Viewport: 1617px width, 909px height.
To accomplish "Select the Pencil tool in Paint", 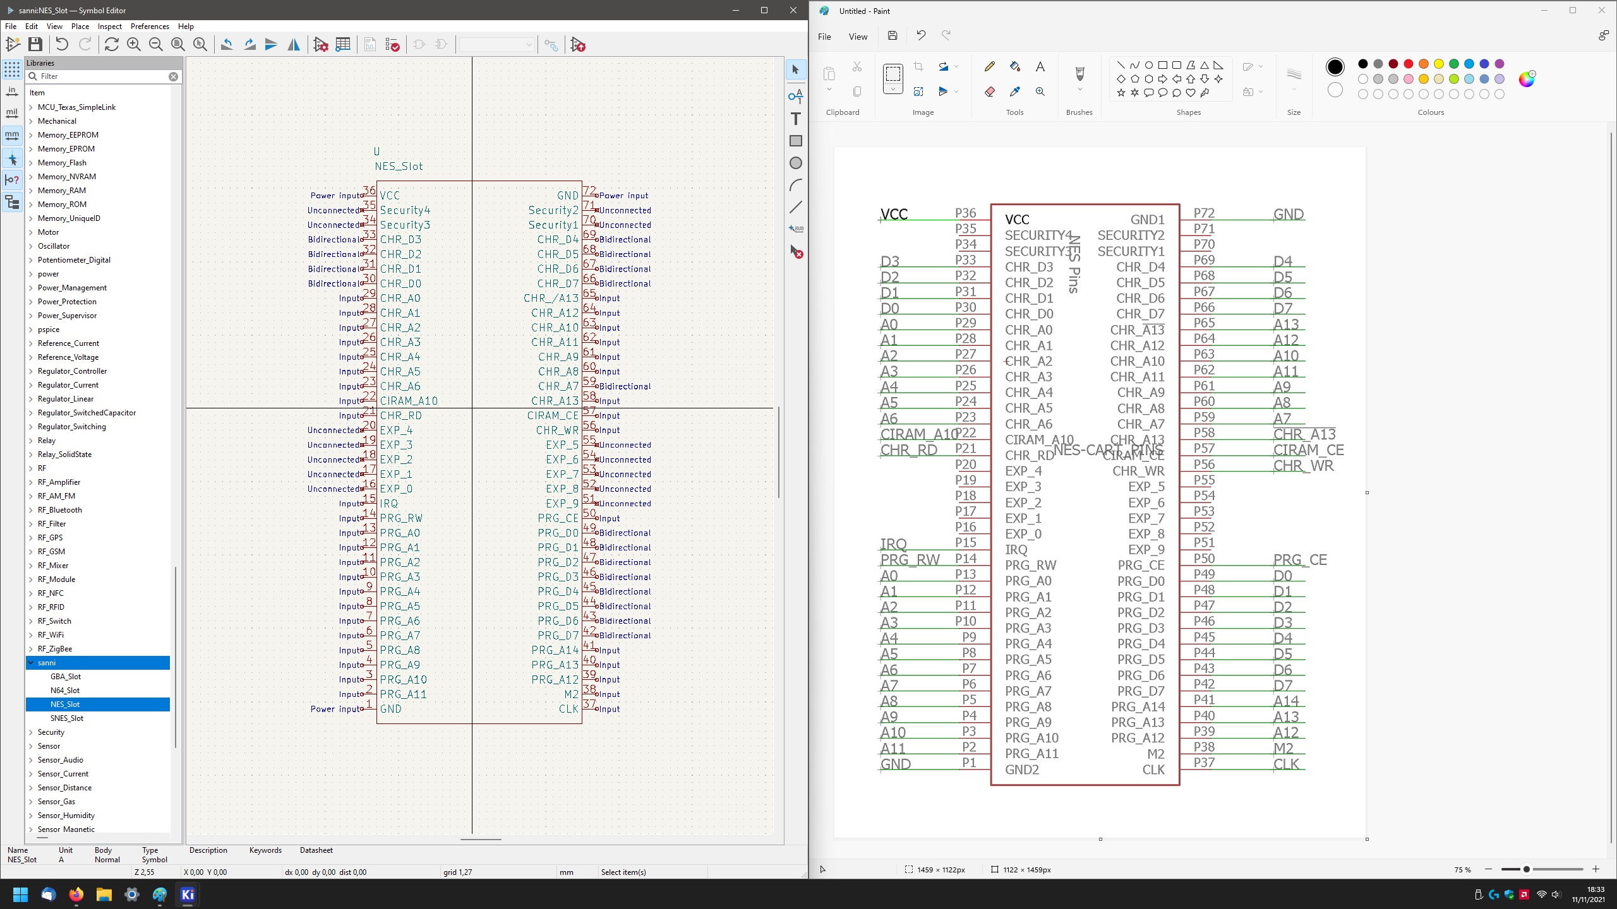I will pyautogui.click(x=989, y=66).
